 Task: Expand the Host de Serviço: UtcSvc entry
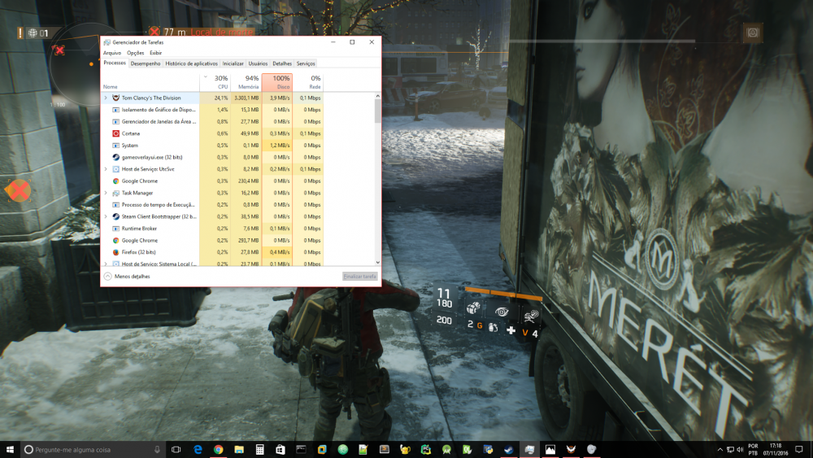(106, 169)
